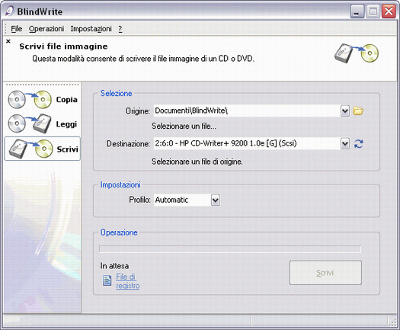This screenshot has height=330, width=400.
Task: Click the resize grip in status bar
Action: click(392, 322)
